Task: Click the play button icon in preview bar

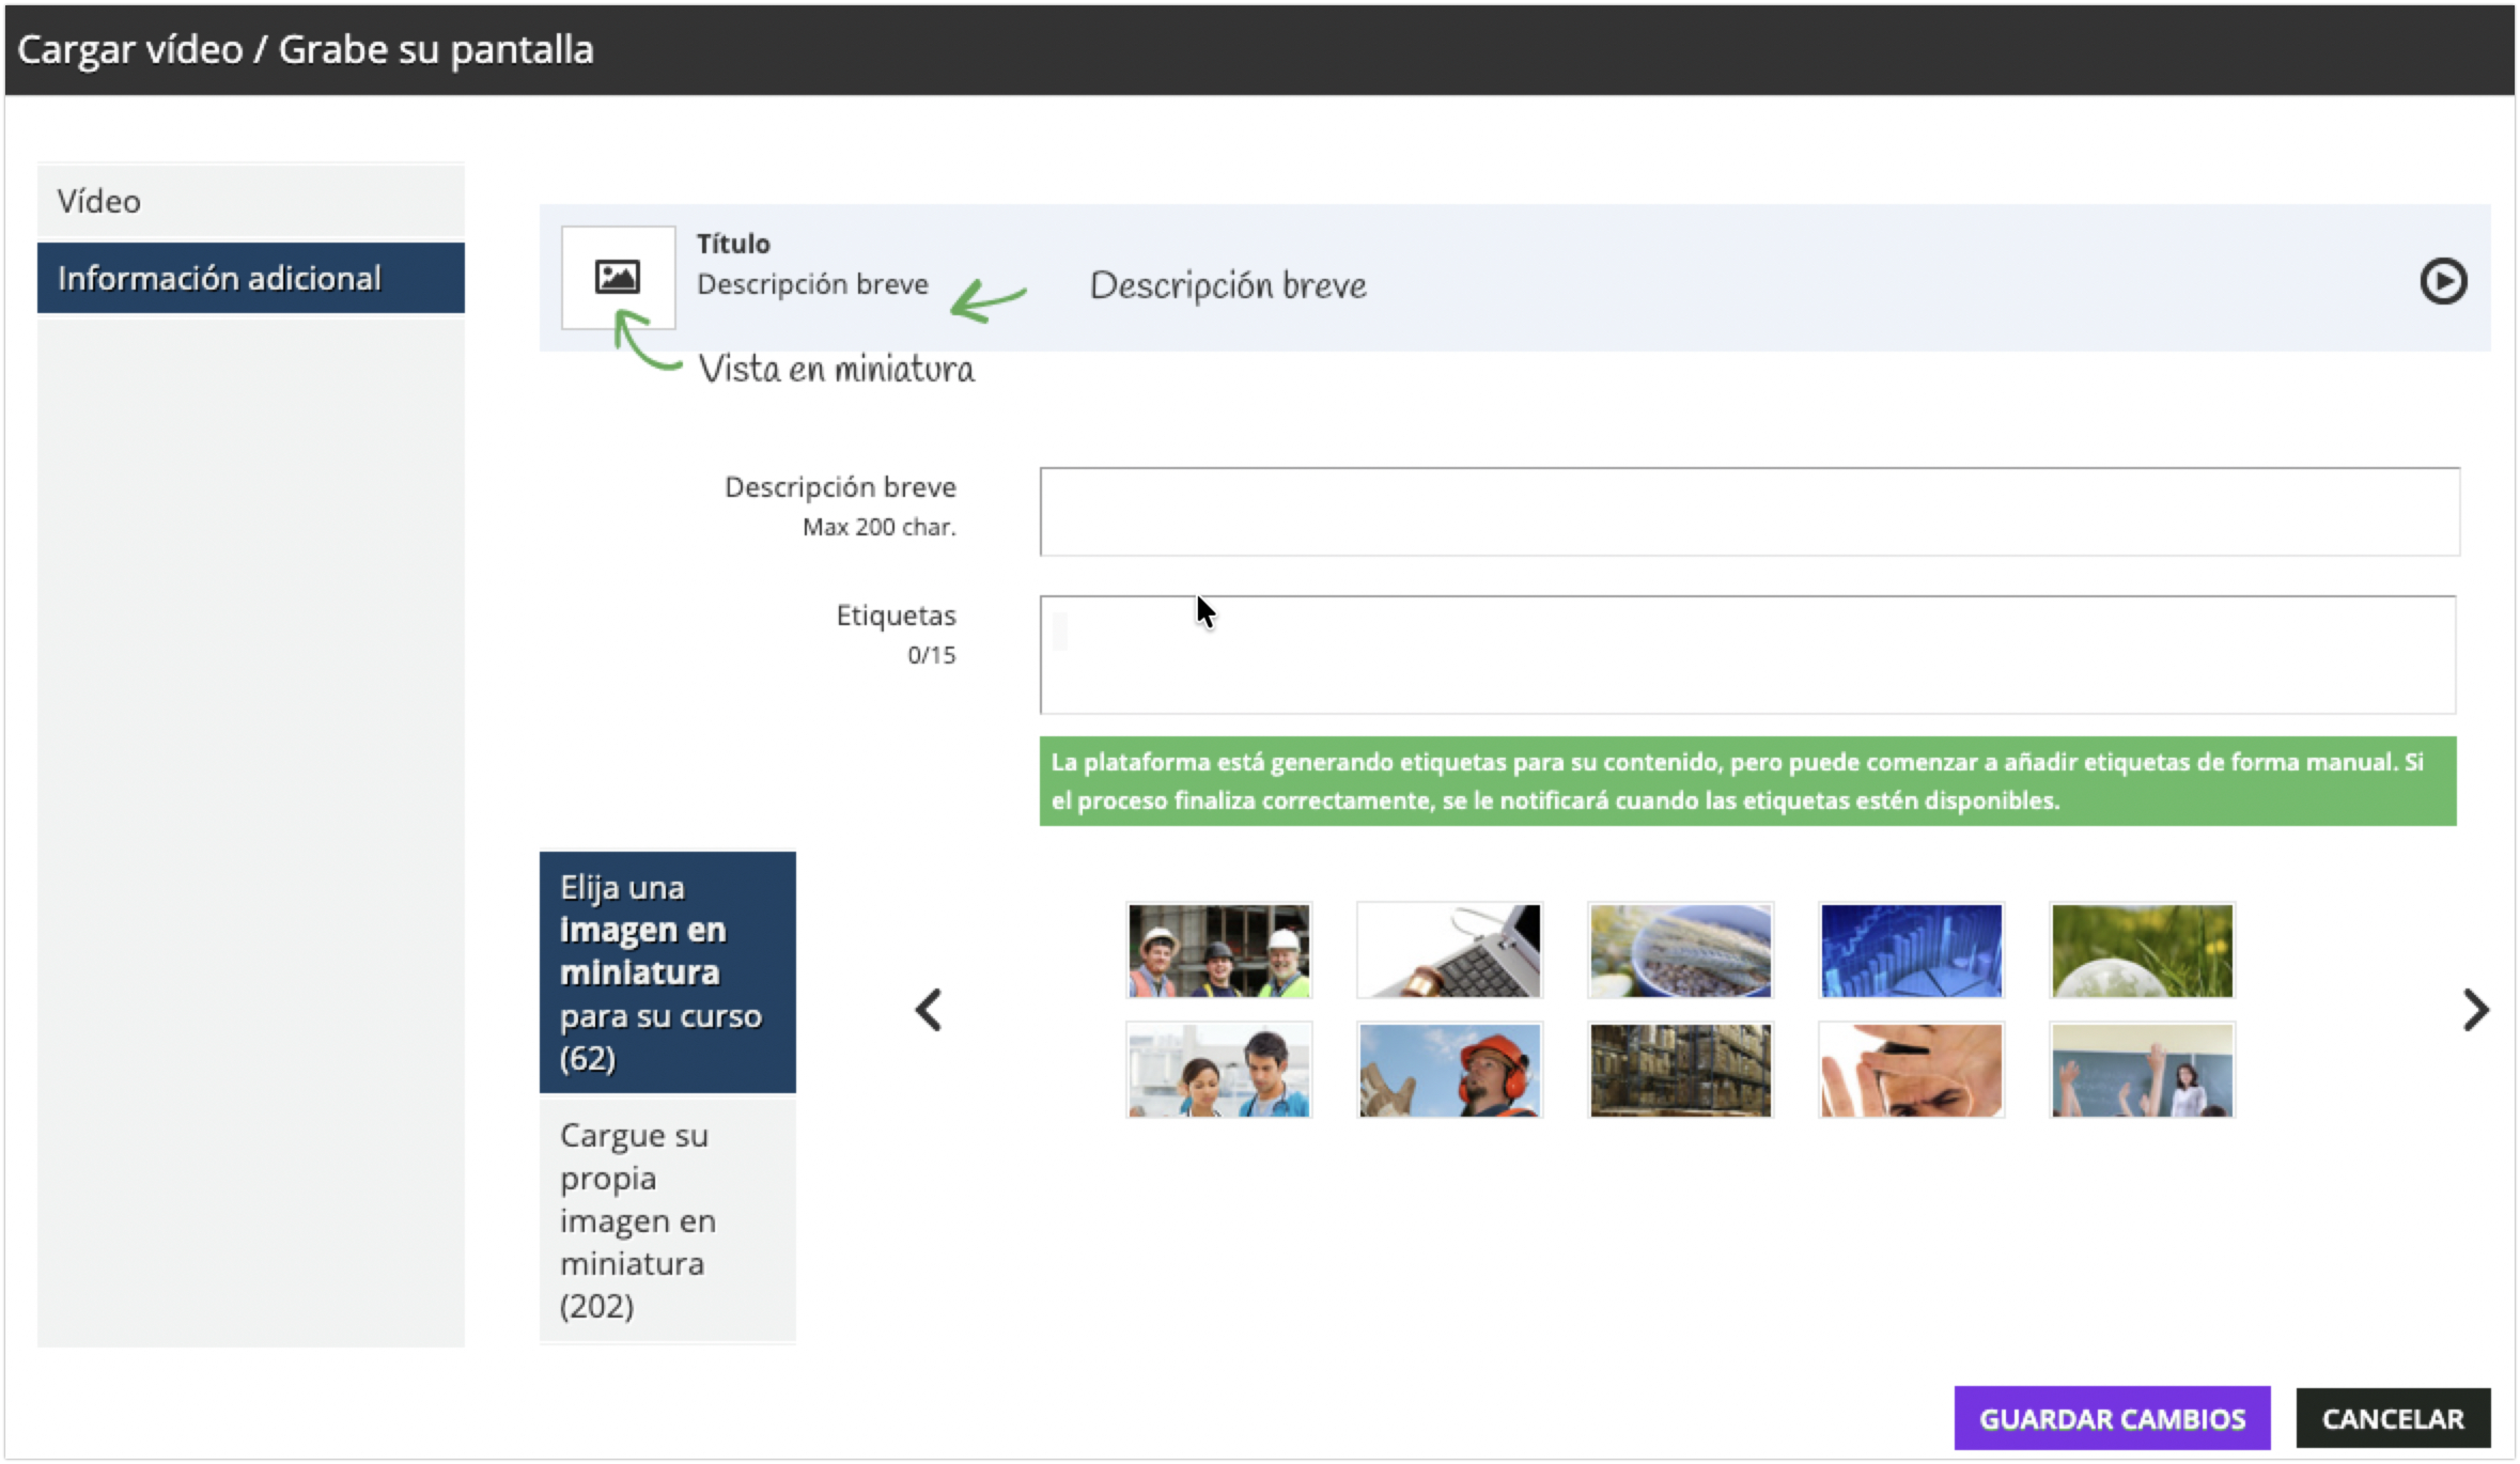Action: tap(2442, 281)
